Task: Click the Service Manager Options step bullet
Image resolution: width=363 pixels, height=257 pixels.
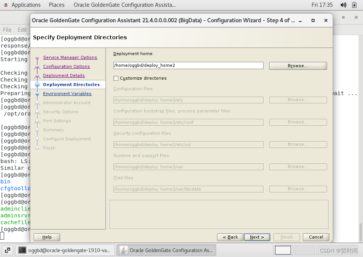Action: coord(37,57)
